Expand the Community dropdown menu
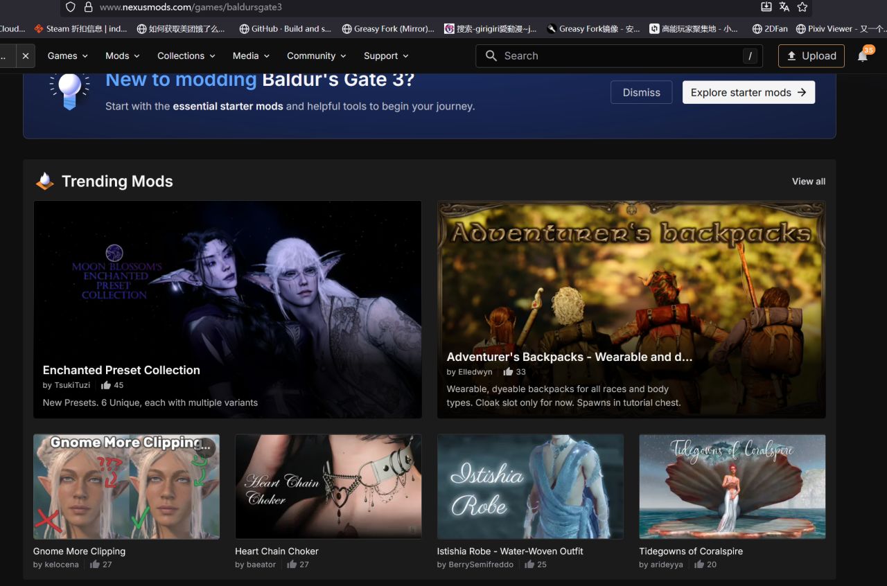This screenshot has width=887, height=586. (x=317, y=56)
